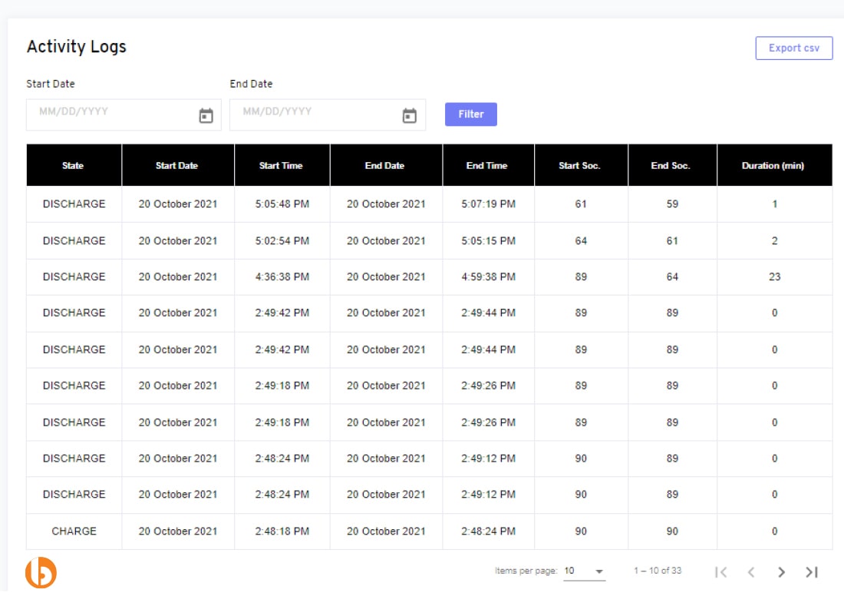Click the orange logo icon at bottom left
This screenshot has width=844, height=596.
pyautogui.click(x=41, y=572)
